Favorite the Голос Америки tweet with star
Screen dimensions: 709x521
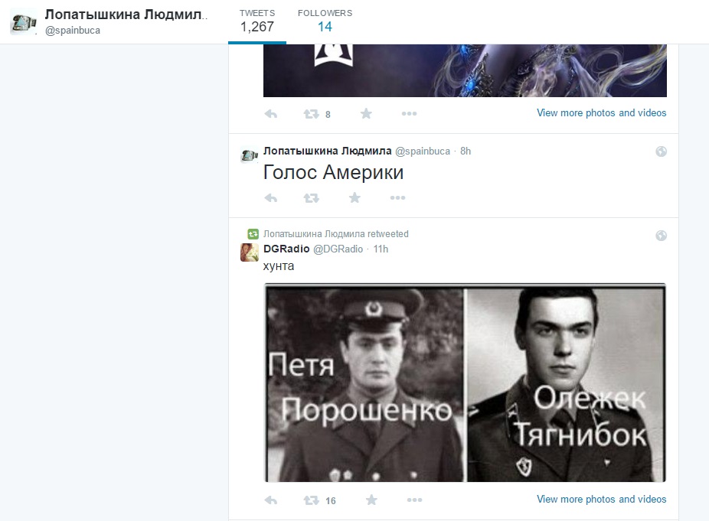pyautogui.click(x=354, y=198)
